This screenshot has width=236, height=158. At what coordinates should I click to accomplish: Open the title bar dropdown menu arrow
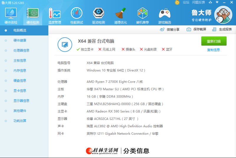tap(217, 2)
